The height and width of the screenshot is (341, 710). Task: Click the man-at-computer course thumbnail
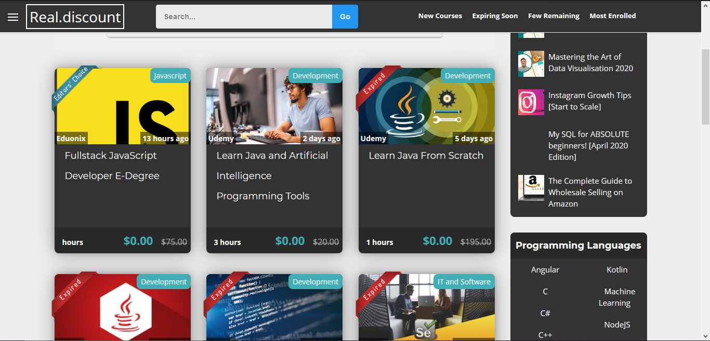click(x=274, y=106)
